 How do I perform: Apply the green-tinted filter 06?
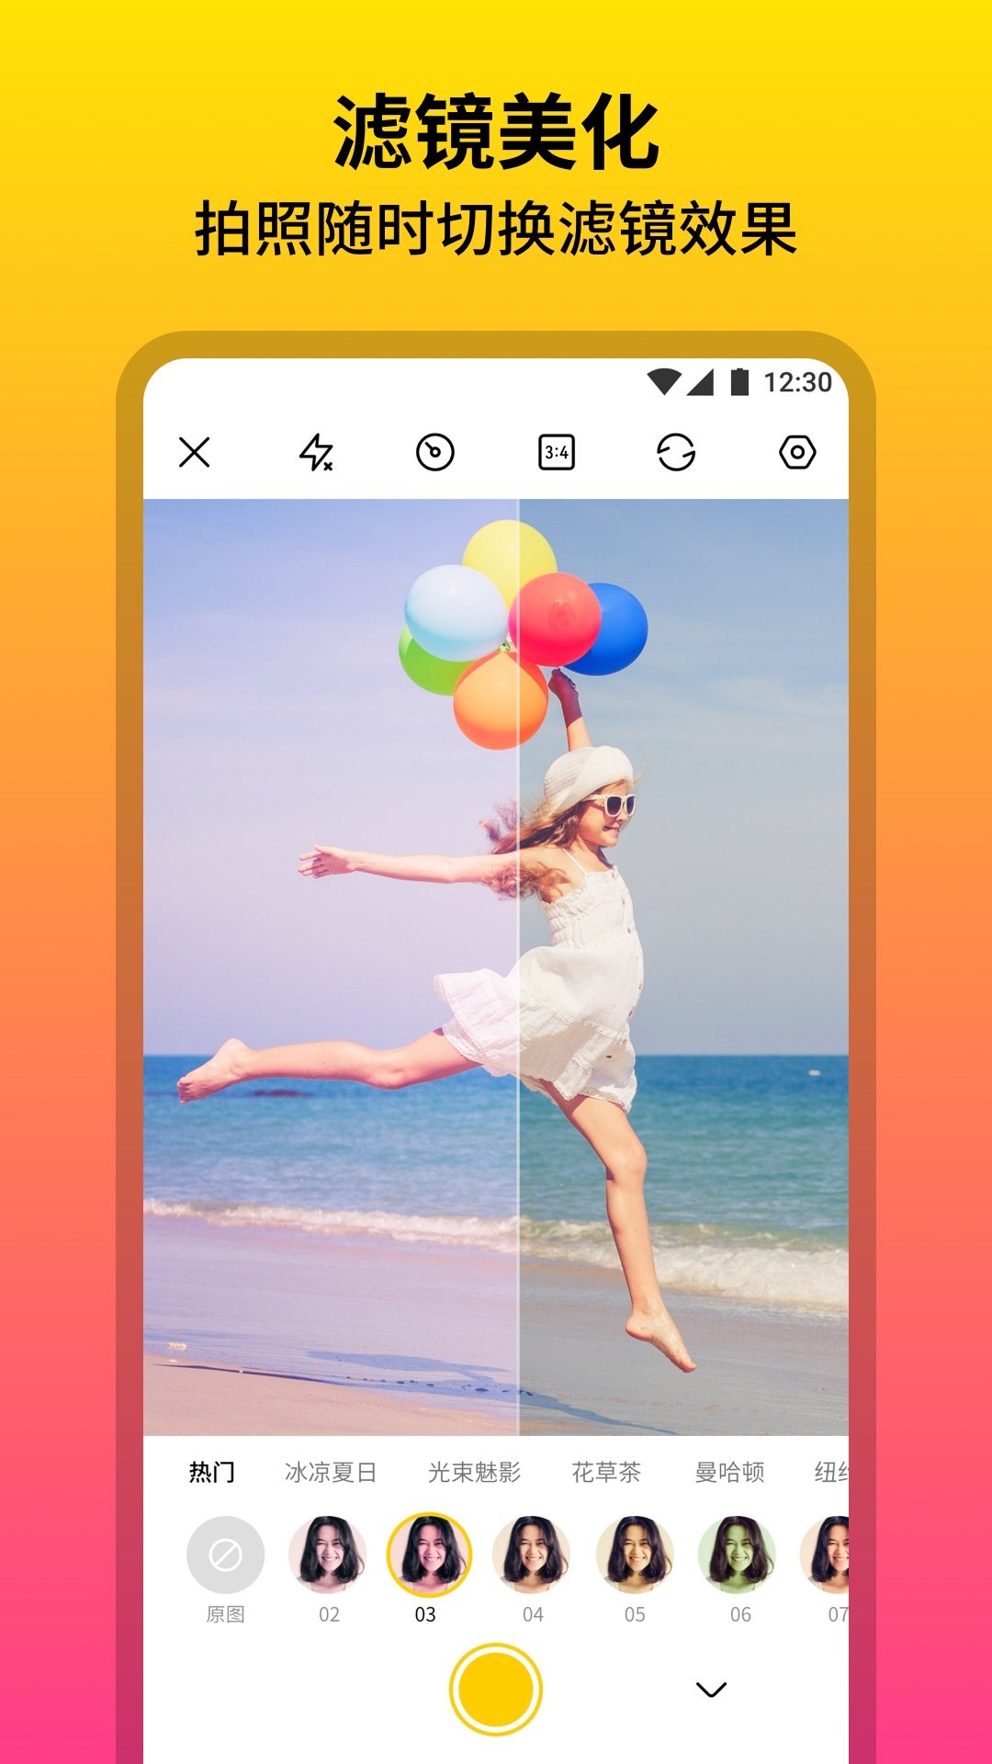(x=738, y=1555)
